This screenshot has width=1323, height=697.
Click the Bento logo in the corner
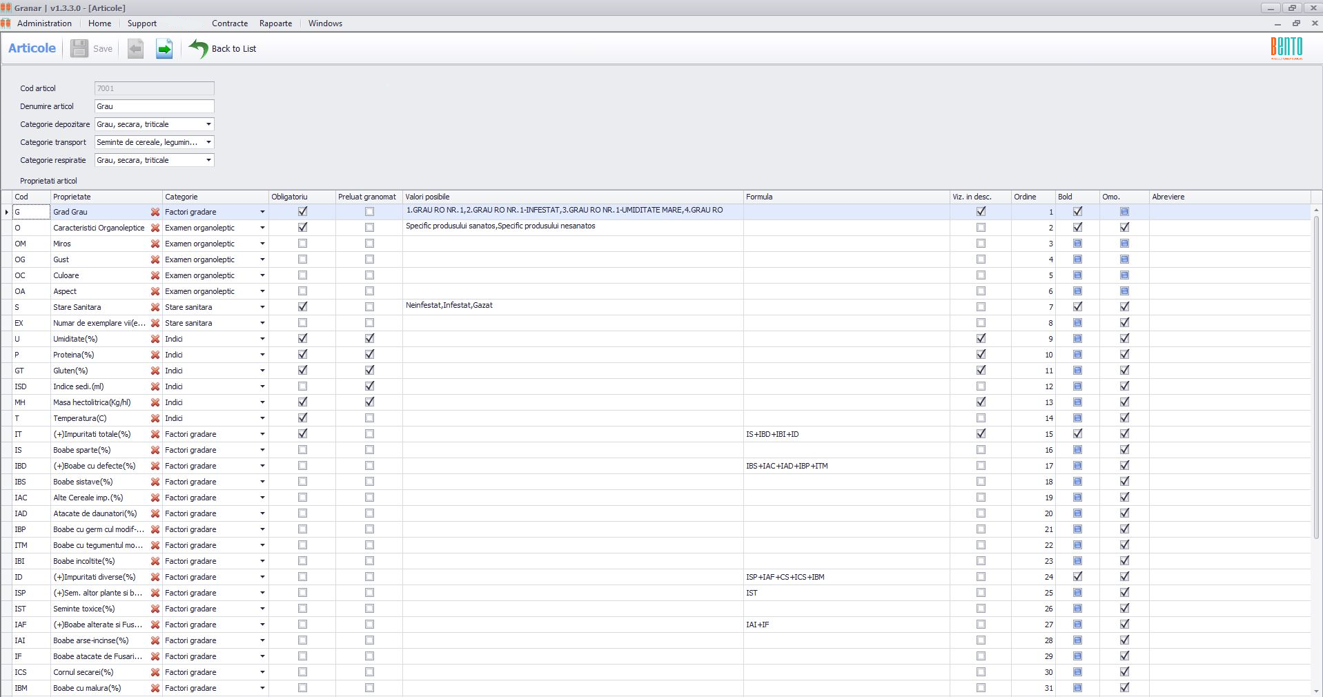1286,48
